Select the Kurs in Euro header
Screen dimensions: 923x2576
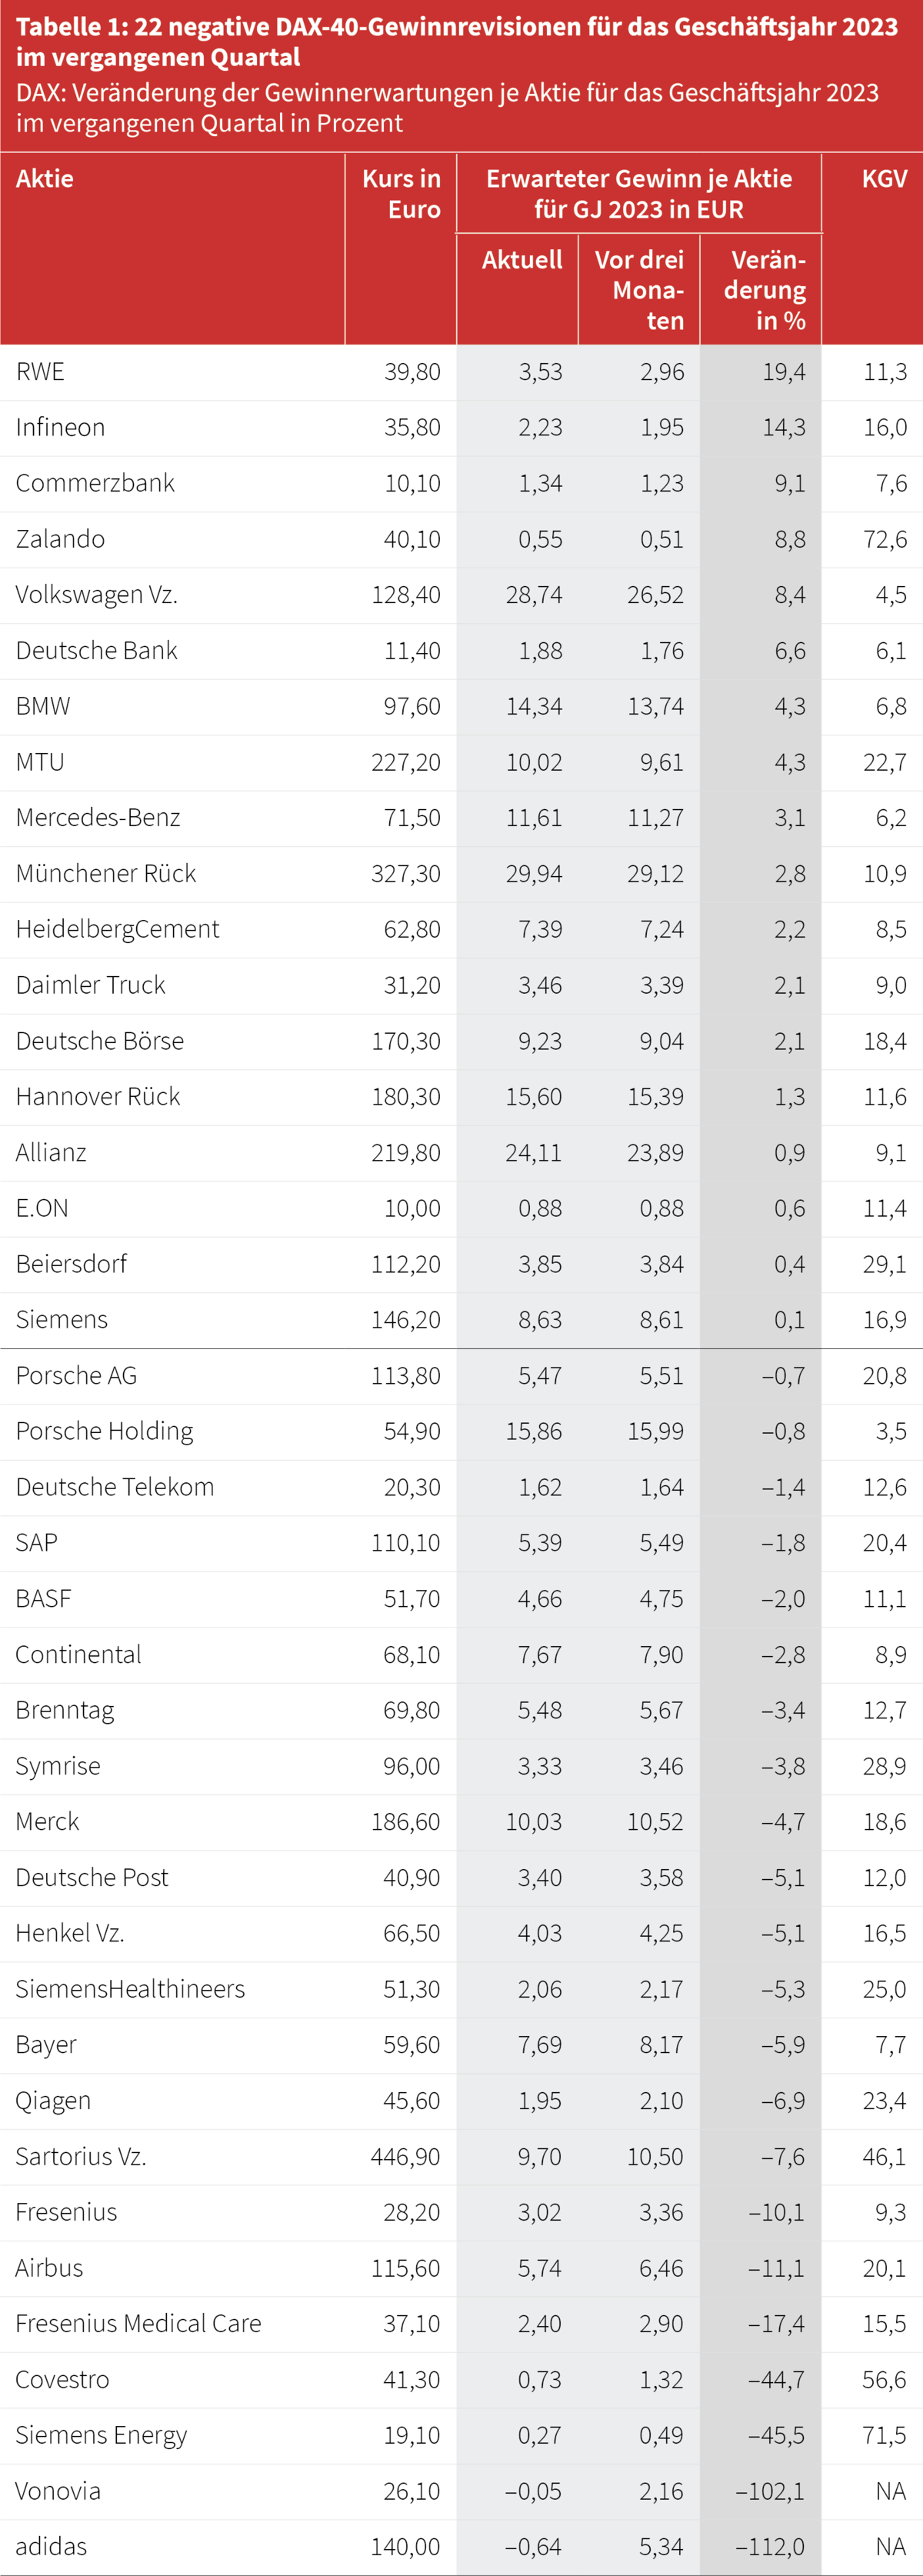click(x=401, y=194)
